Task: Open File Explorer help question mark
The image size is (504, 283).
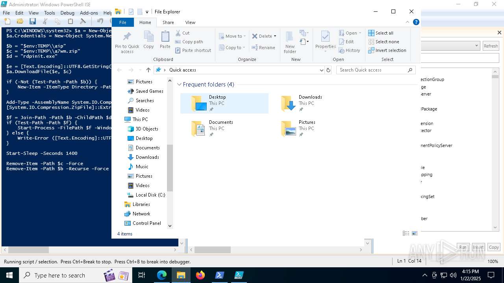Action: [x=416, y=22]
